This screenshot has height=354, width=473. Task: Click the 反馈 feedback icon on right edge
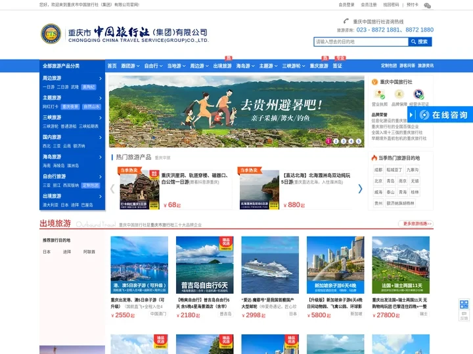click(464, 316)
